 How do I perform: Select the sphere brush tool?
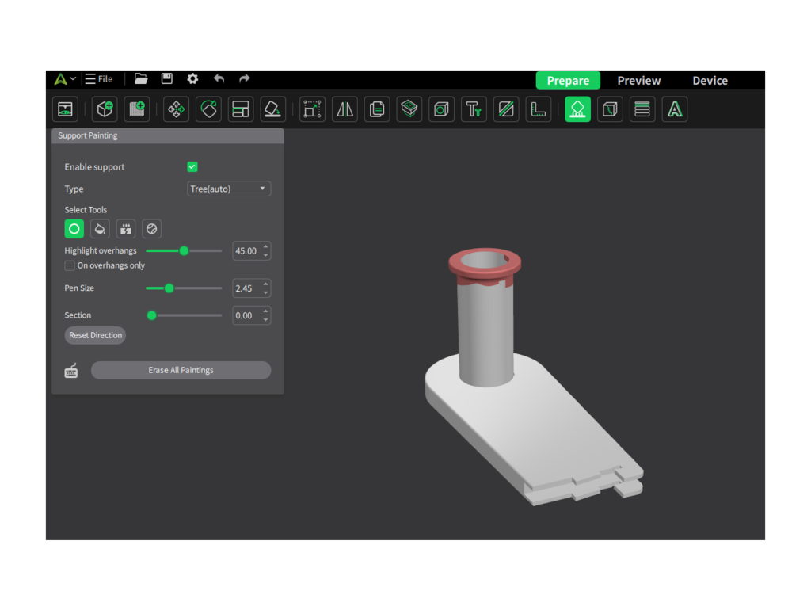[x=151, y=229]
